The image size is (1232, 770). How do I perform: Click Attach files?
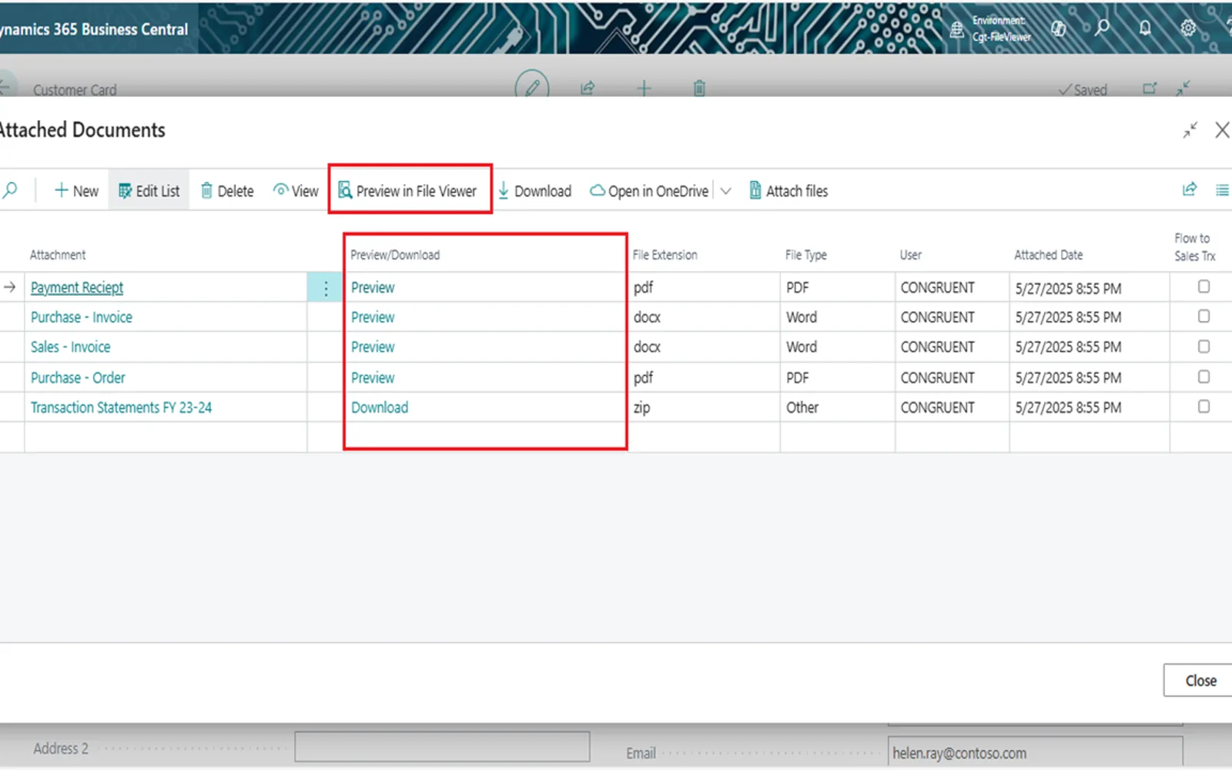tap(788, 191)
